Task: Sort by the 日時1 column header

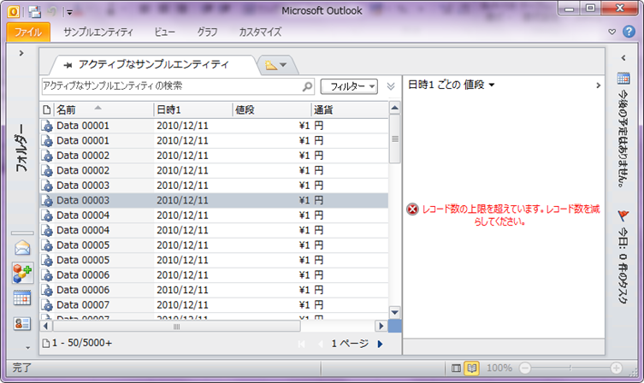Action: tap(193, 109)
